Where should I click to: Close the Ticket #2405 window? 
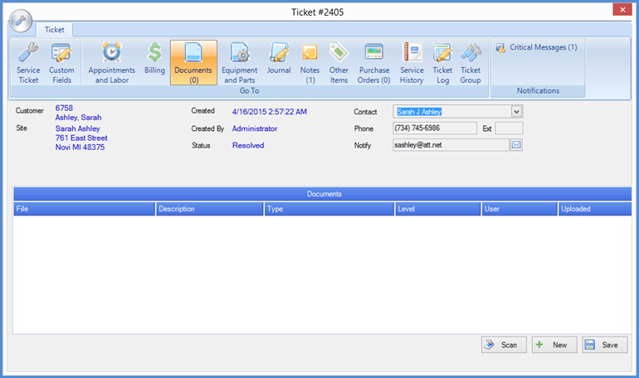click(x=622, y=10)
